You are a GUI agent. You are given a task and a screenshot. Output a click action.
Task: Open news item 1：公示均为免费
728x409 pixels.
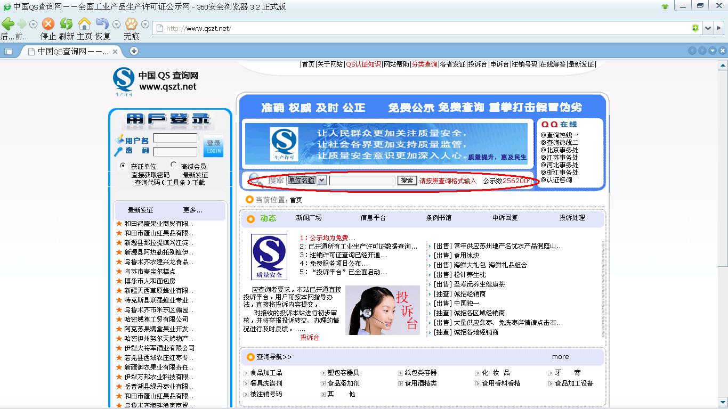tap(327, 238)
